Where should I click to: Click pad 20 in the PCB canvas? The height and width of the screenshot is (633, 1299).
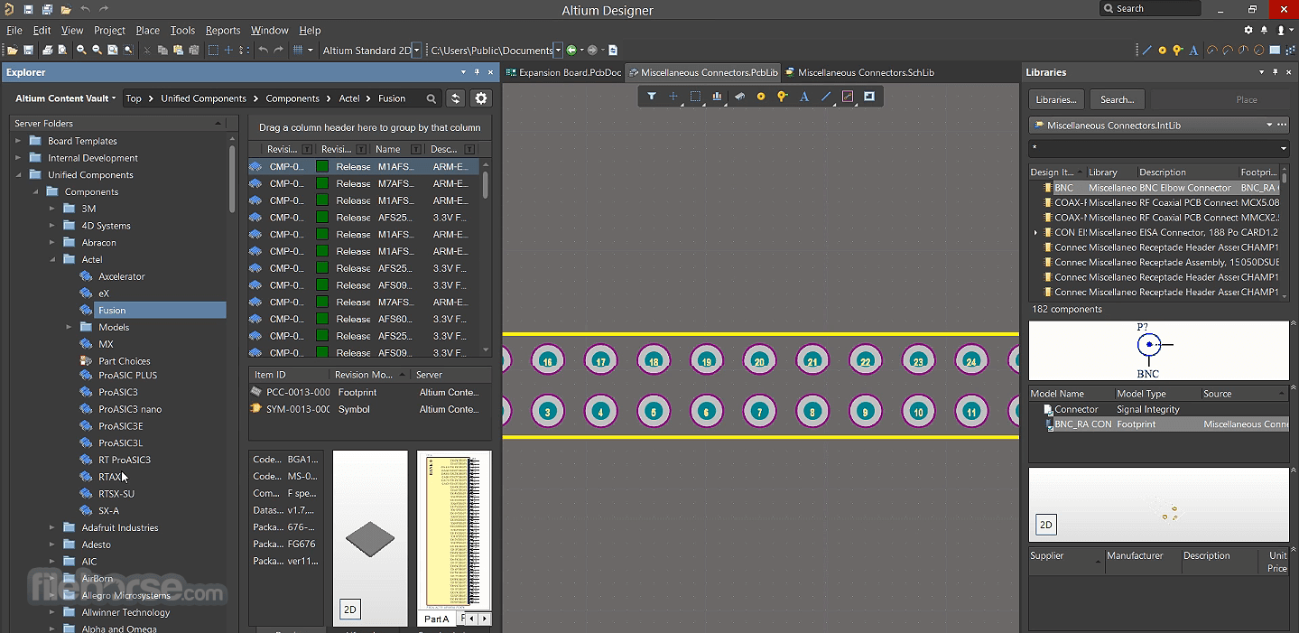click(759, 361)
